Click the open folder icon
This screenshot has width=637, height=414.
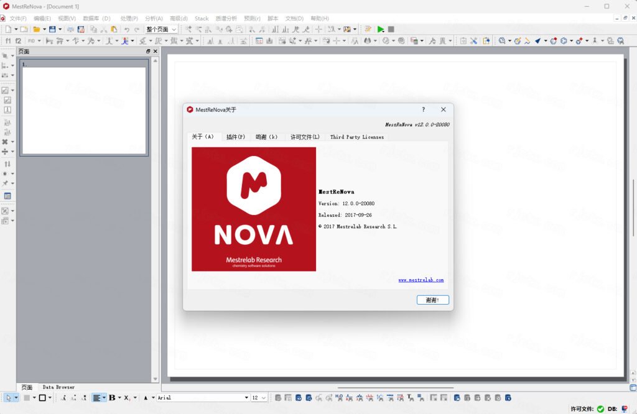coord(37,29)
